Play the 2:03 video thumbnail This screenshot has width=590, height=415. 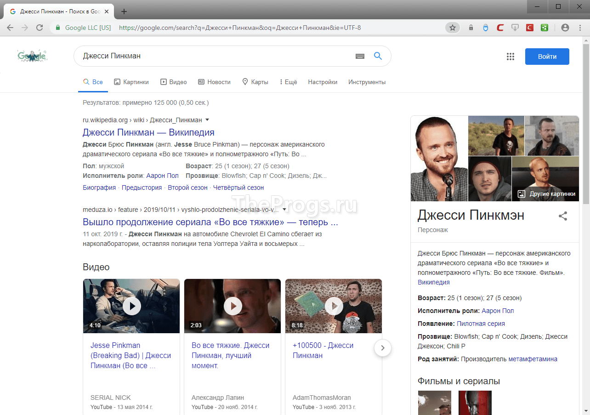click(x=233, y=306)
